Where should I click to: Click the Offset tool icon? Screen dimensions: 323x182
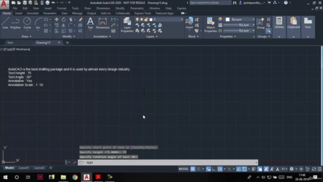80,31
